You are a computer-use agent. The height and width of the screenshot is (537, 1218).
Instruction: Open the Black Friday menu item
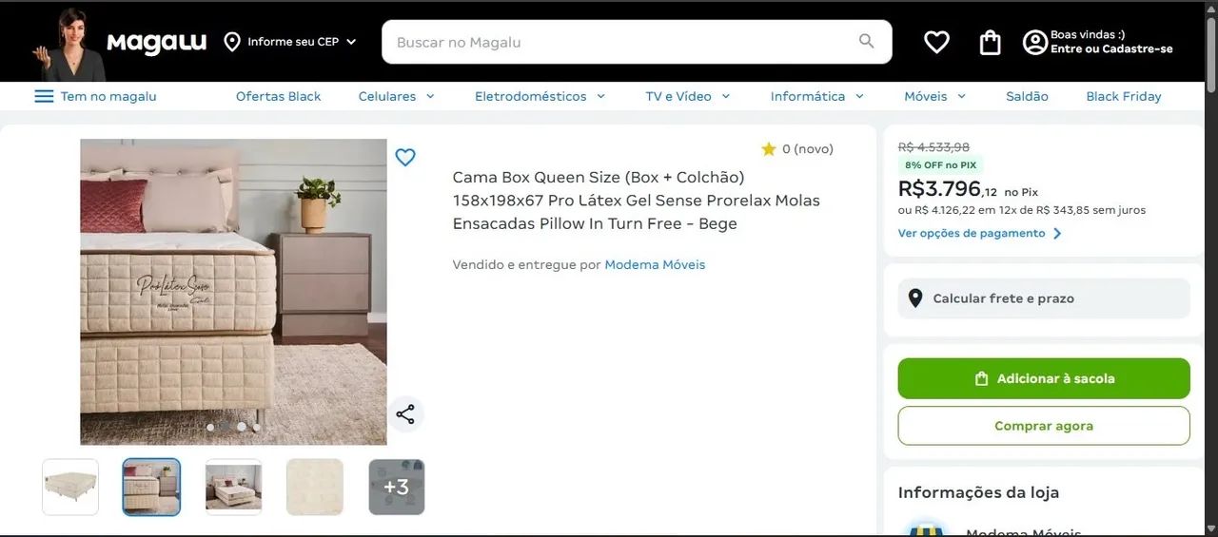1124,96
